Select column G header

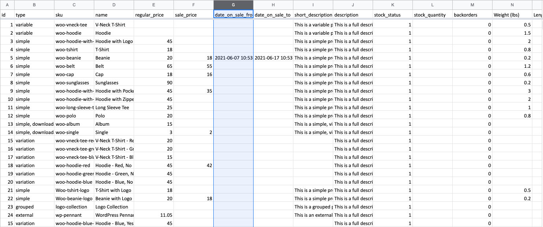pos(233,5)
